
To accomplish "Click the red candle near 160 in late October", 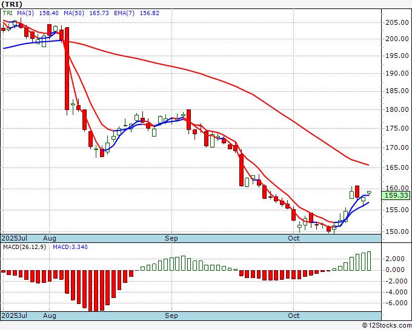I will [x=357, y=192].
